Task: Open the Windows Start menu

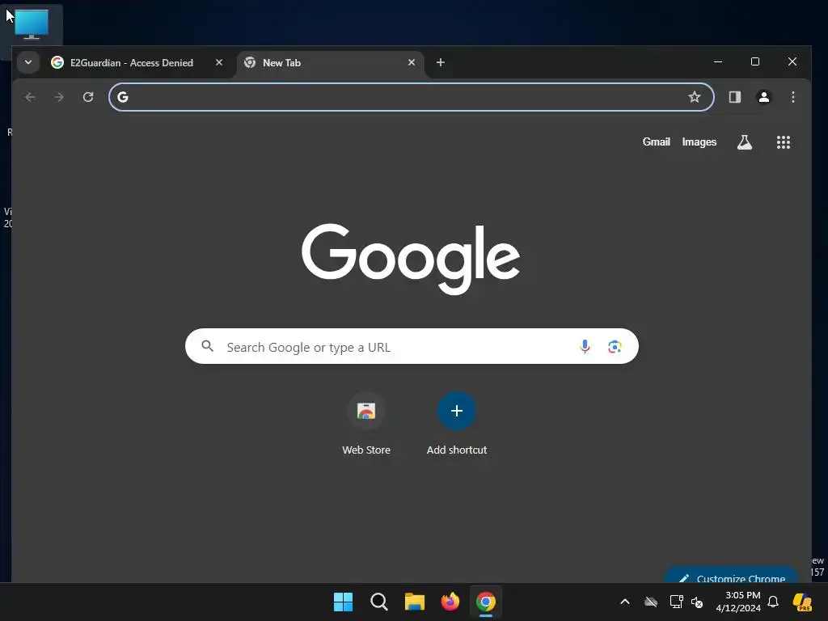Action: tap(343, 602)
